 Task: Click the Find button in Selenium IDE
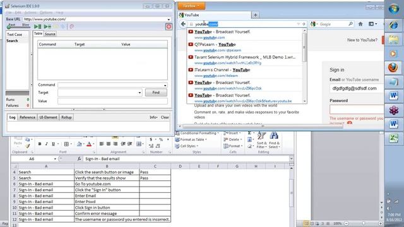tap(156, 93)
